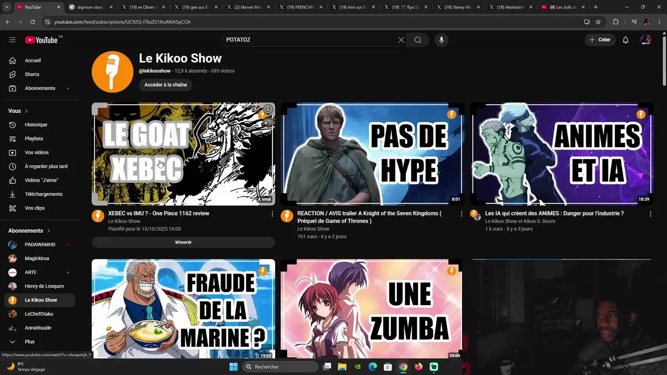Viewport: 667px width, 375px height.
Task: Open Abonnements in sidebar
Action: pyautogui.click(x=40, y=88)
